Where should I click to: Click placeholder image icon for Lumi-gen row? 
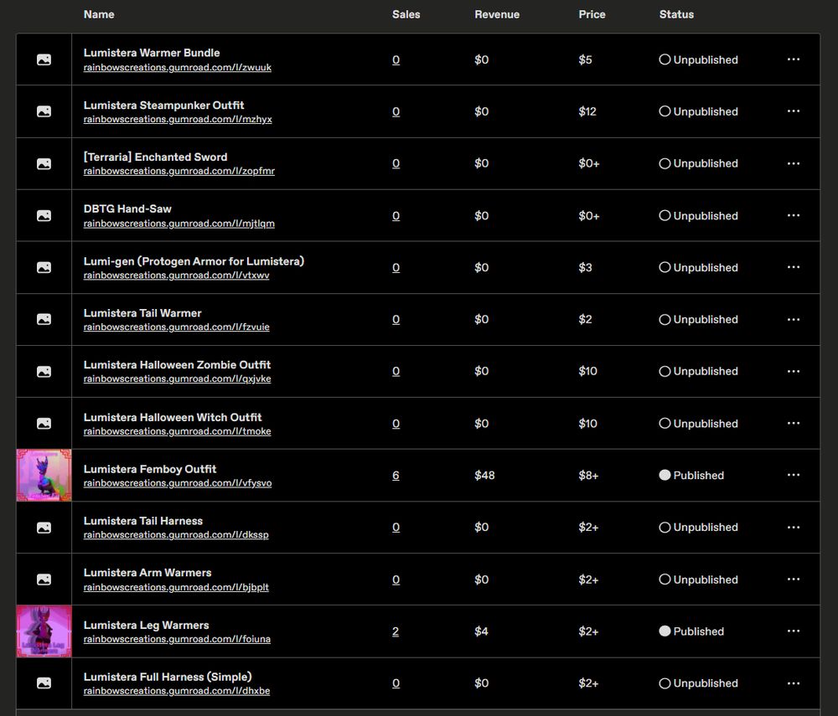coord(44,267)
